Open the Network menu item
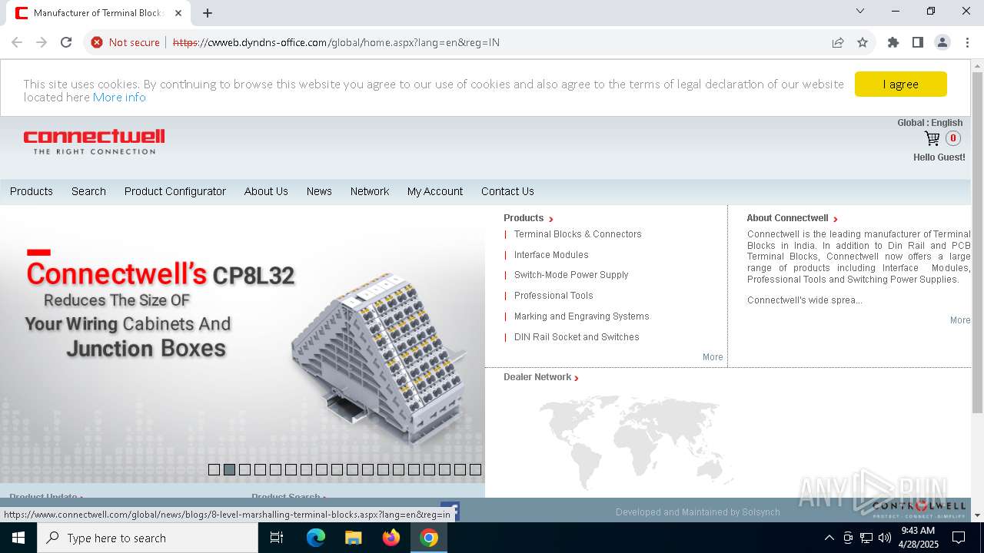Screen dimensions: 984x553 click(x=370, y=191)
